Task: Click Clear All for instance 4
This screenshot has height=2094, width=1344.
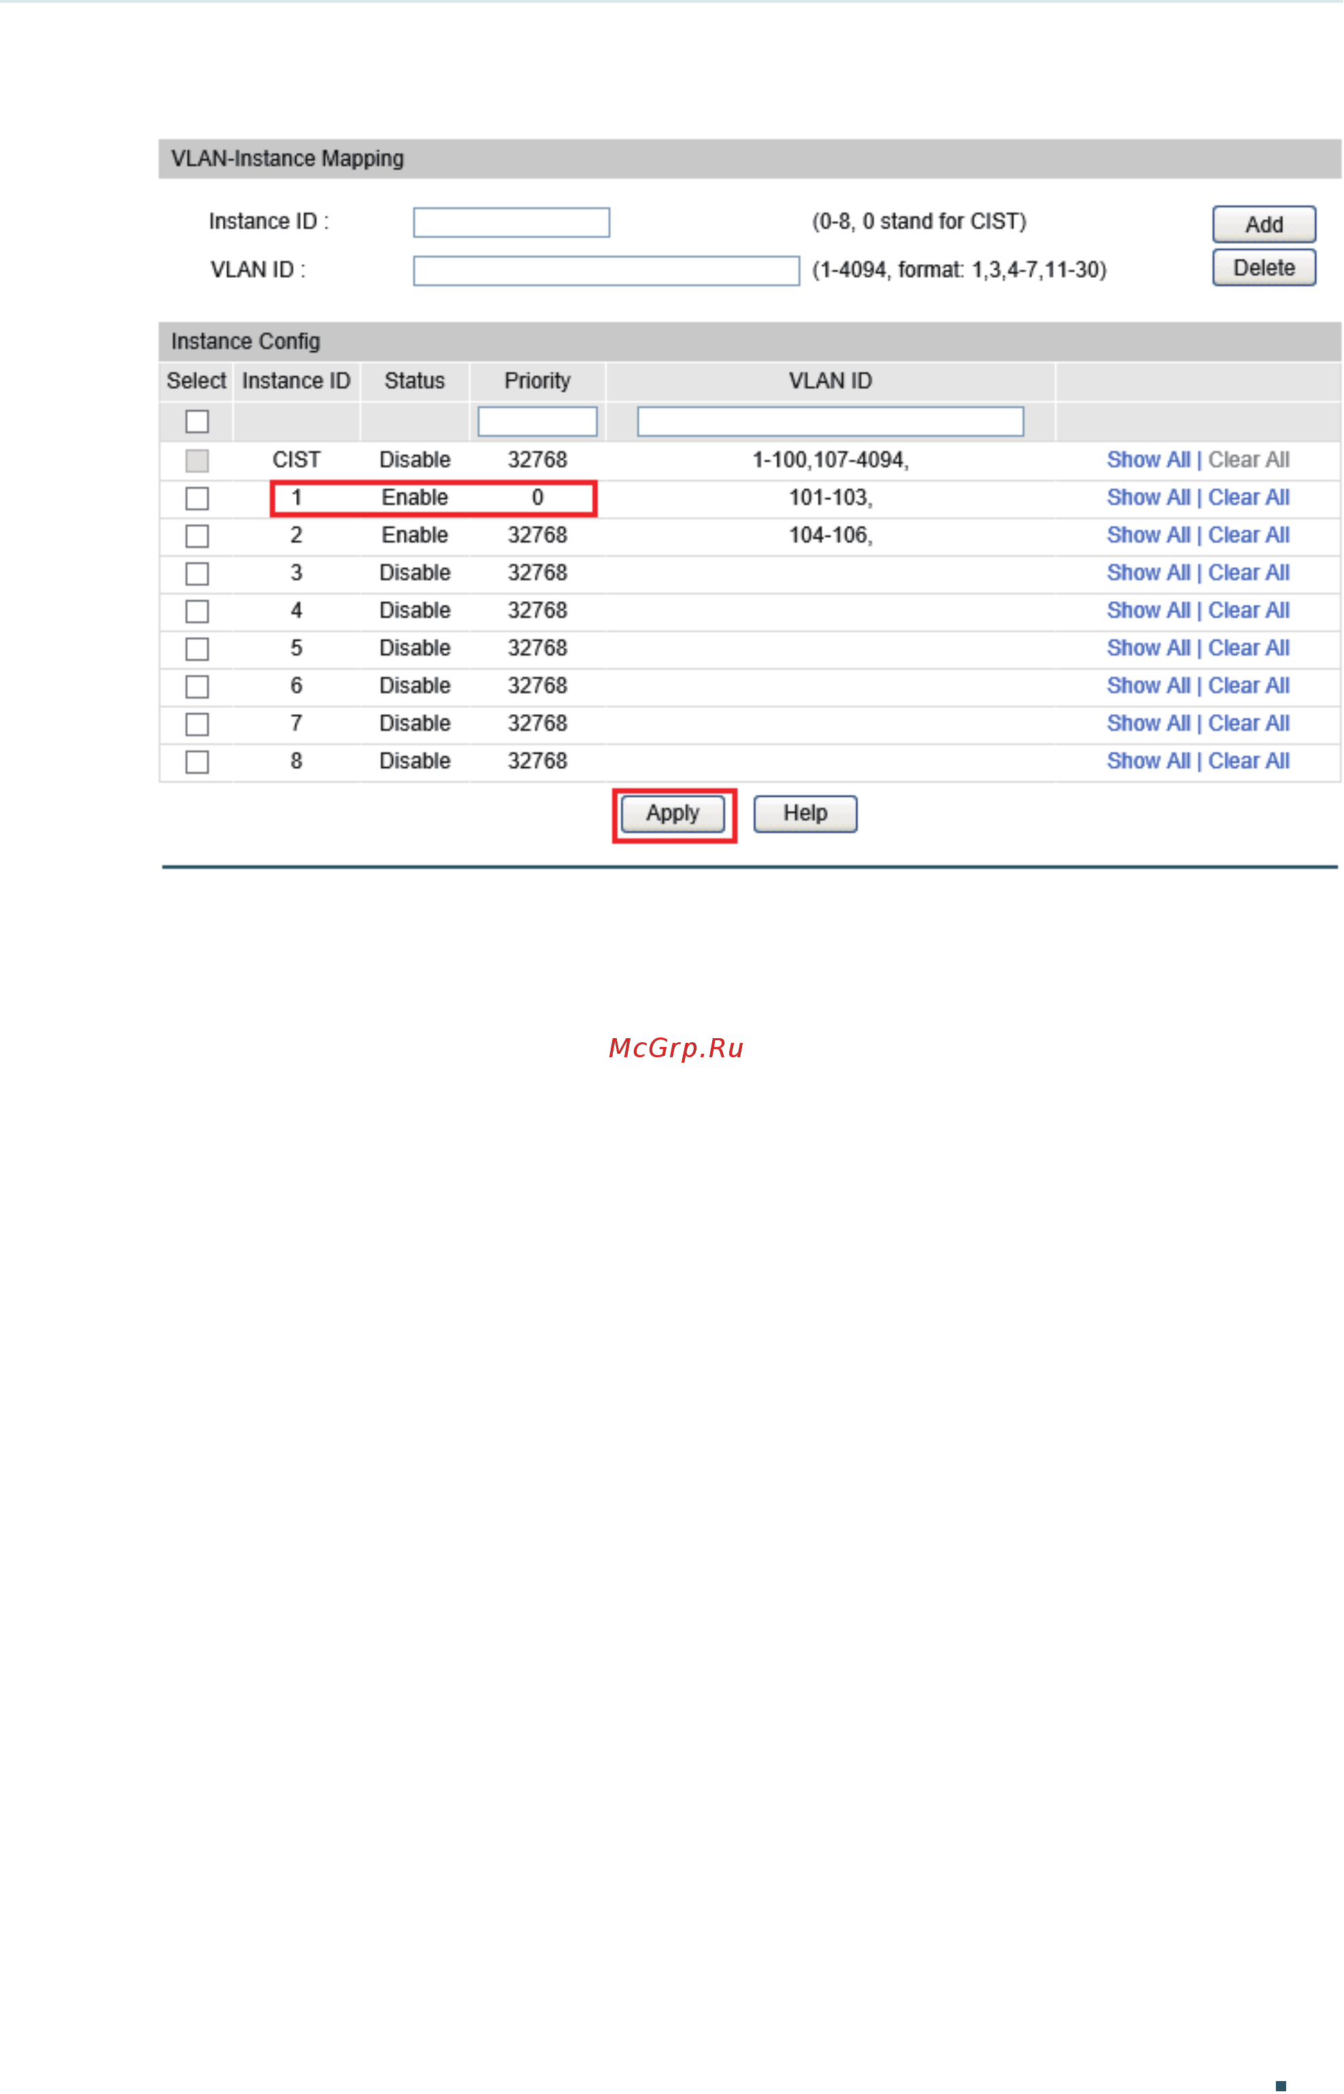Action: (1249, 610)
